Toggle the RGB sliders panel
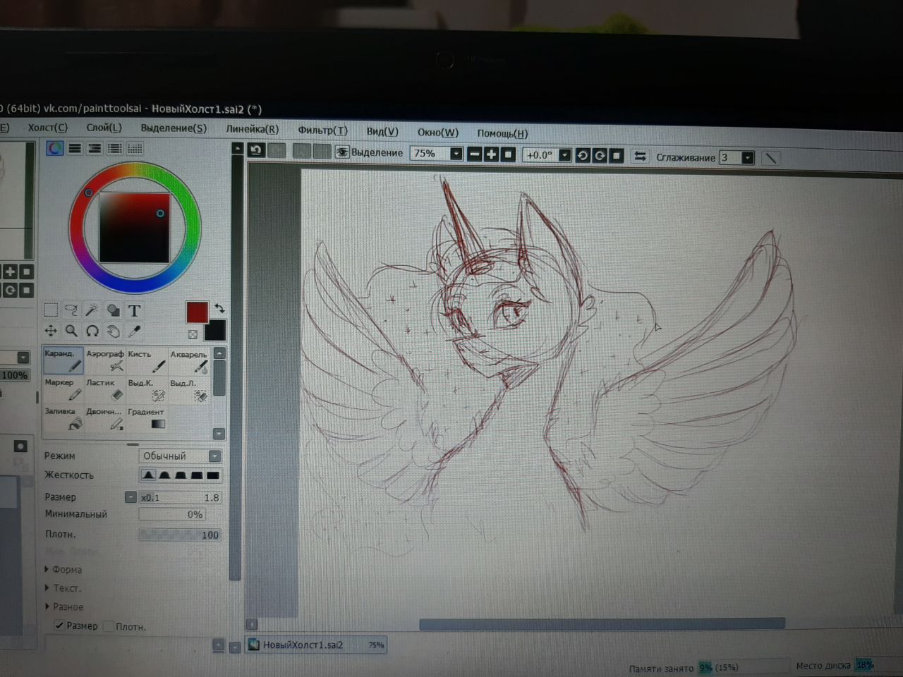Viewport: 903px width, 677px height. tap(75, 148)
